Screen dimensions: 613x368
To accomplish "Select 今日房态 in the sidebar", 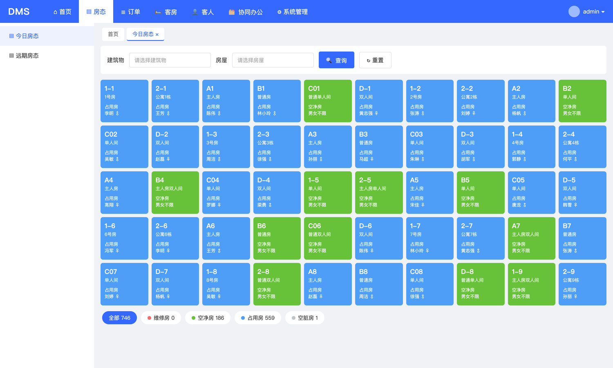I will [47, 36].
